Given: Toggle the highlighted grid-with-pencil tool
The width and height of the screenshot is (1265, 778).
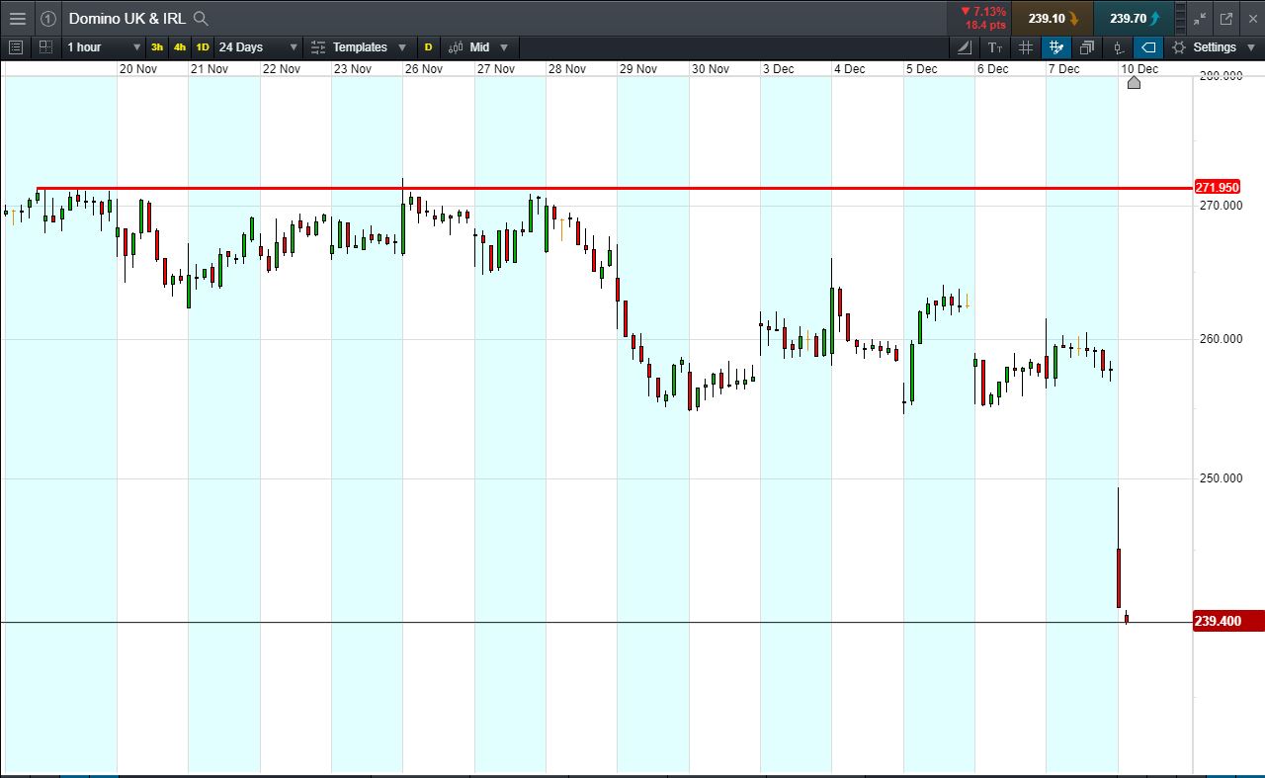Looking at the screenshot, I should [1056, 47].
